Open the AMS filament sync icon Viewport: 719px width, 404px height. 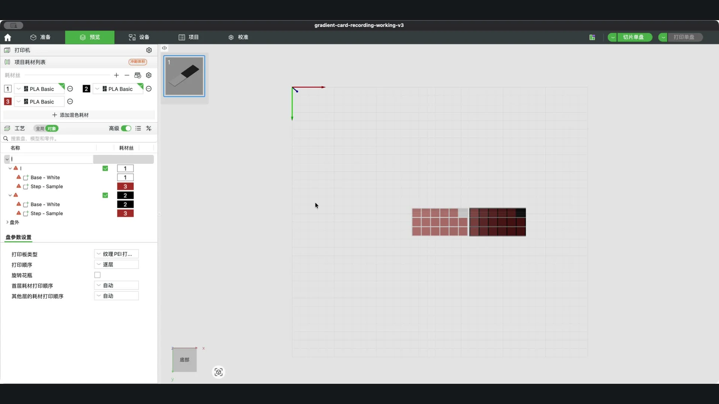pos(138,75)
